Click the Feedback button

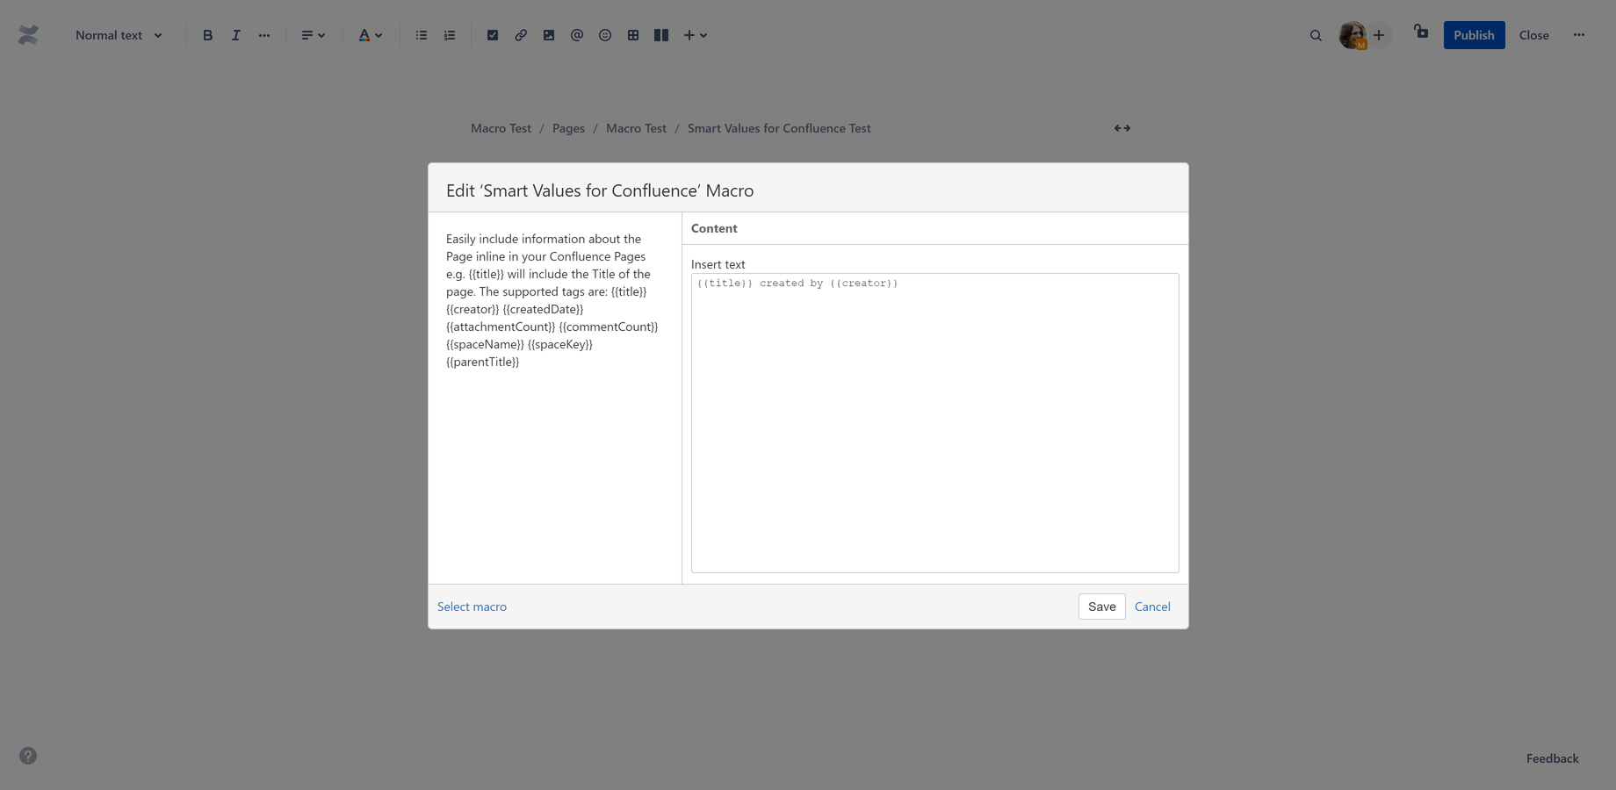1552,758
